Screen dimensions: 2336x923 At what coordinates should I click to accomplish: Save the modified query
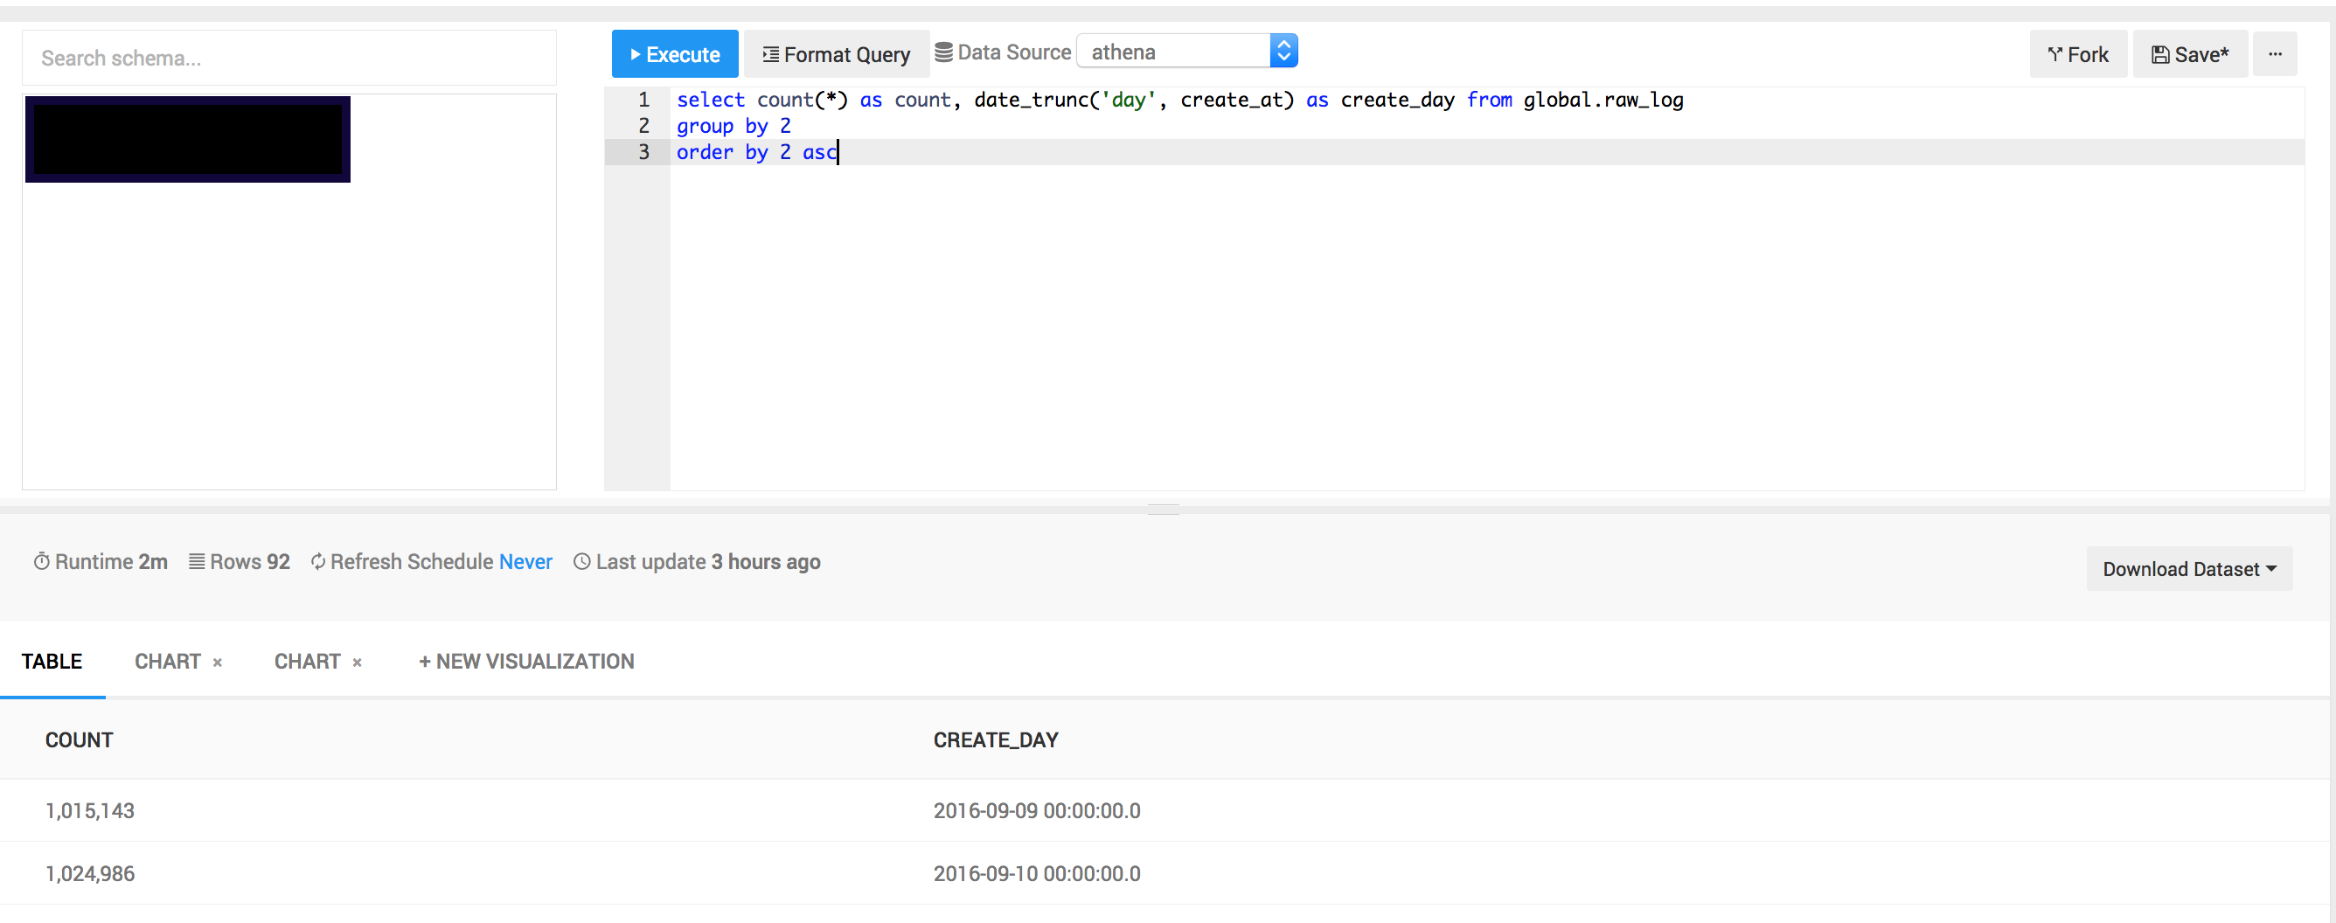click(2189, 54)
